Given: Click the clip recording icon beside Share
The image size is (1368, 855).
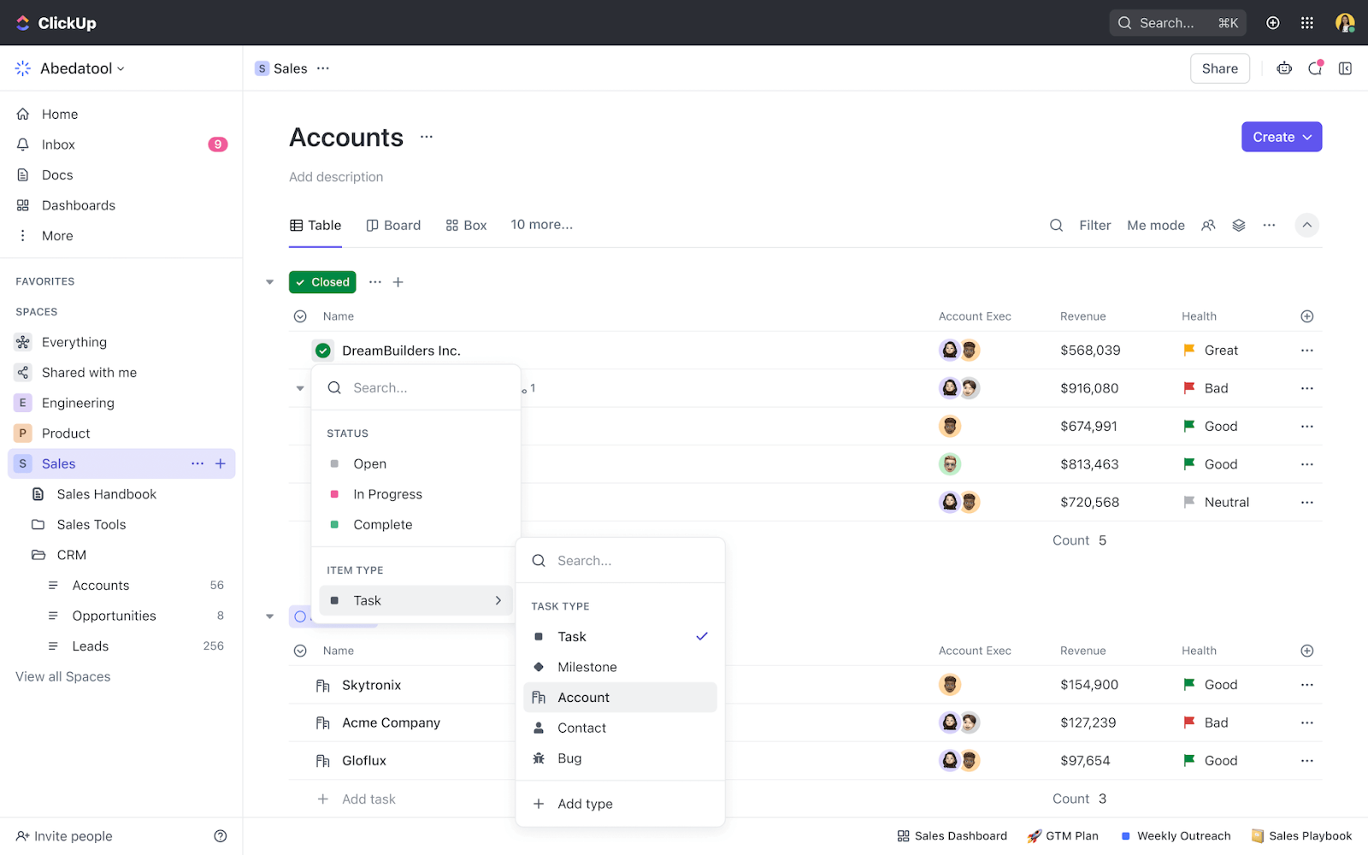Looking at the screenshot, I should pos(1283,68).
